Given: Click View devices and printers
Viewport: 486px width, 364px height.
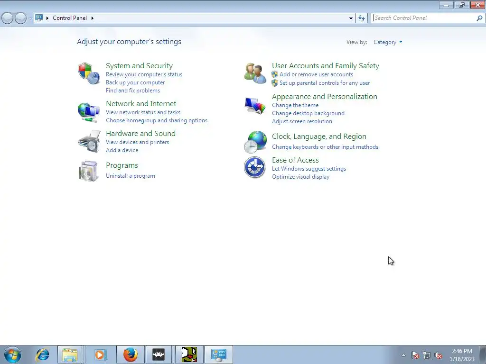Looking at the screenshot, I should tap(137, 142).
